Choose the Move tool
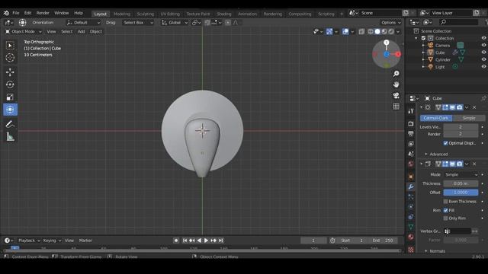Viewport: 488px width, 274px height. tap(10, 72)
